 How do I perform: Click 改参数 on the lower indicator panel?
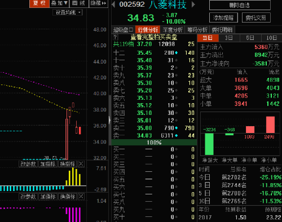click(x=28, y=197)
